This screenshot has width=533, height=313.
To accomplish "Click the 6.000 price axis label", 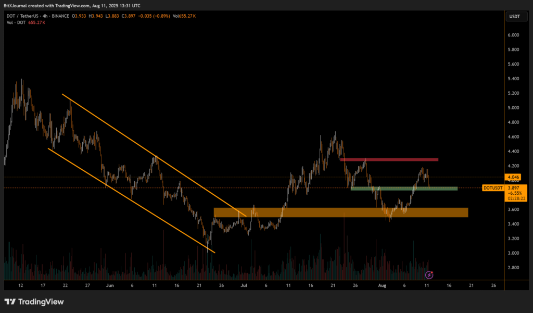I will (513, 35).
